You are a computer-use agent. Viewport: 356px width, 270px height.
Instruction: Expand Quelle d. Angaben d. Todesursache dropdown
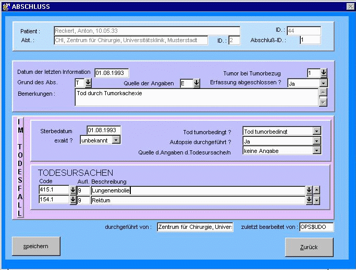click(316, 150)
